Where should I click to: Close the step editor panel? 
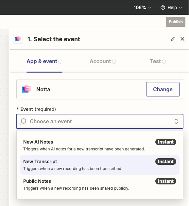[182, 39]
